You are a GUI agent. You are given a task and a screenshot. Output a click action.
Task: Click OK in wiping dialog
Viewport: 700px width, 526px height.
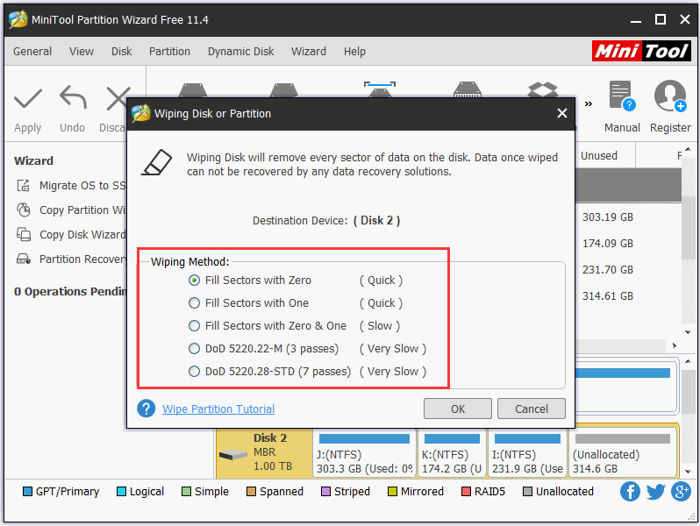[x=458, y=409]
